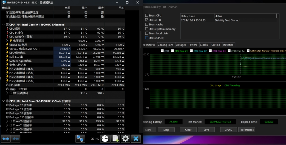Collapse CPU [#0] Enhanced sensor group
The image size is (286, 145).
tap(3, 25)
